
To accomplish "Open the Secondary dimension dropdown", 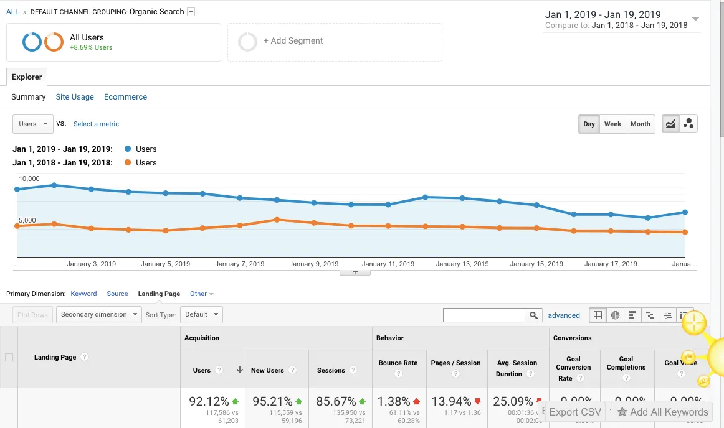I will 99,315.
